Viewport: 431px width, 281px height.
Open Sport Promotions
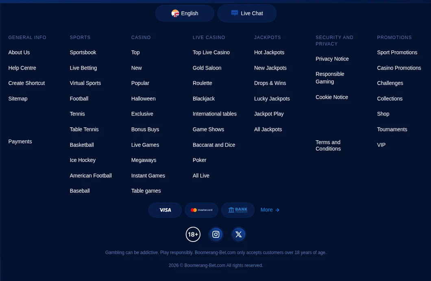(x=397, y=52)
